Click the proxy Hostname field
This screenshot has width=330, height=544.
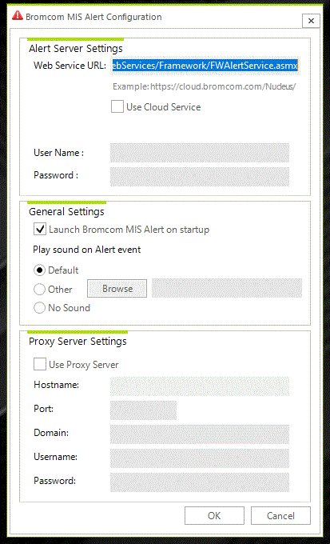pyautogui.click(x=200, y=386)
